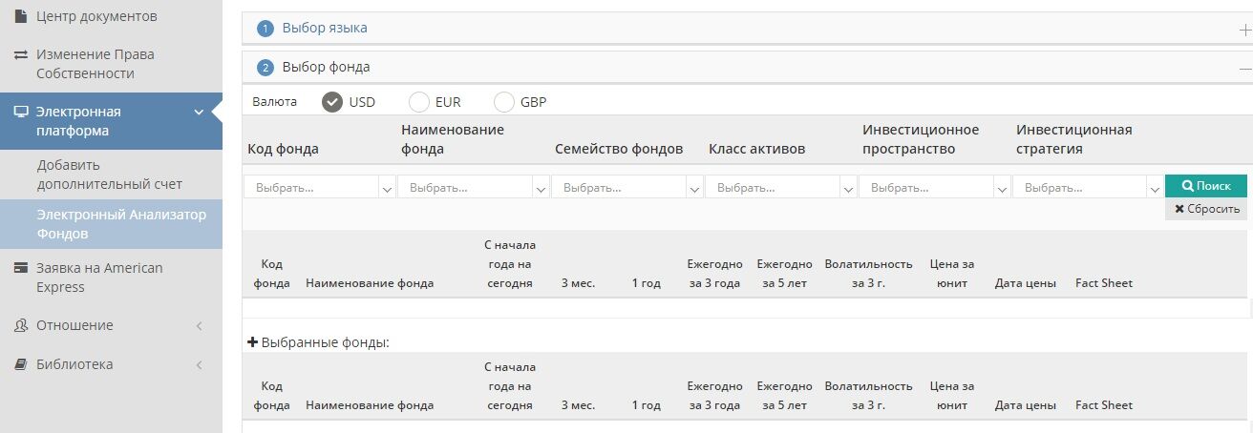Screen dimensions: 1253x433
Task: Open the Инвестиционная стратегия dropdown
Action: pyautogui.click(x=1089, y=188)
